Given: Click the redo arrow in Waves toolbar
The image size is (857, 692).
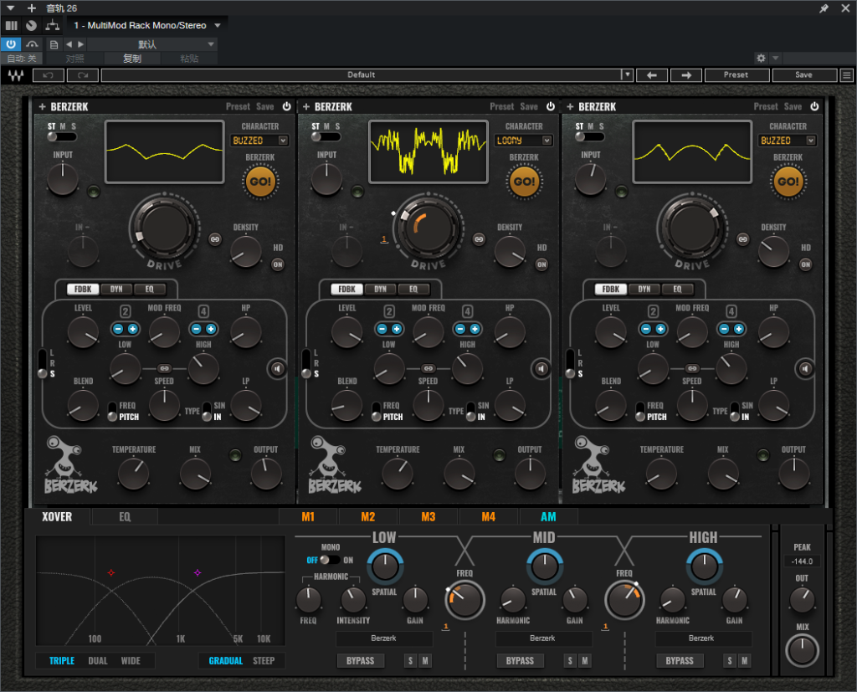Looking at the screenshot, I should [x=83, y=75].
